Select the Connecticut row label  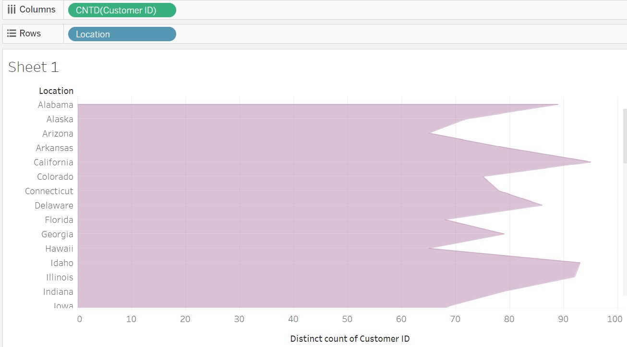tap(49, 191)
